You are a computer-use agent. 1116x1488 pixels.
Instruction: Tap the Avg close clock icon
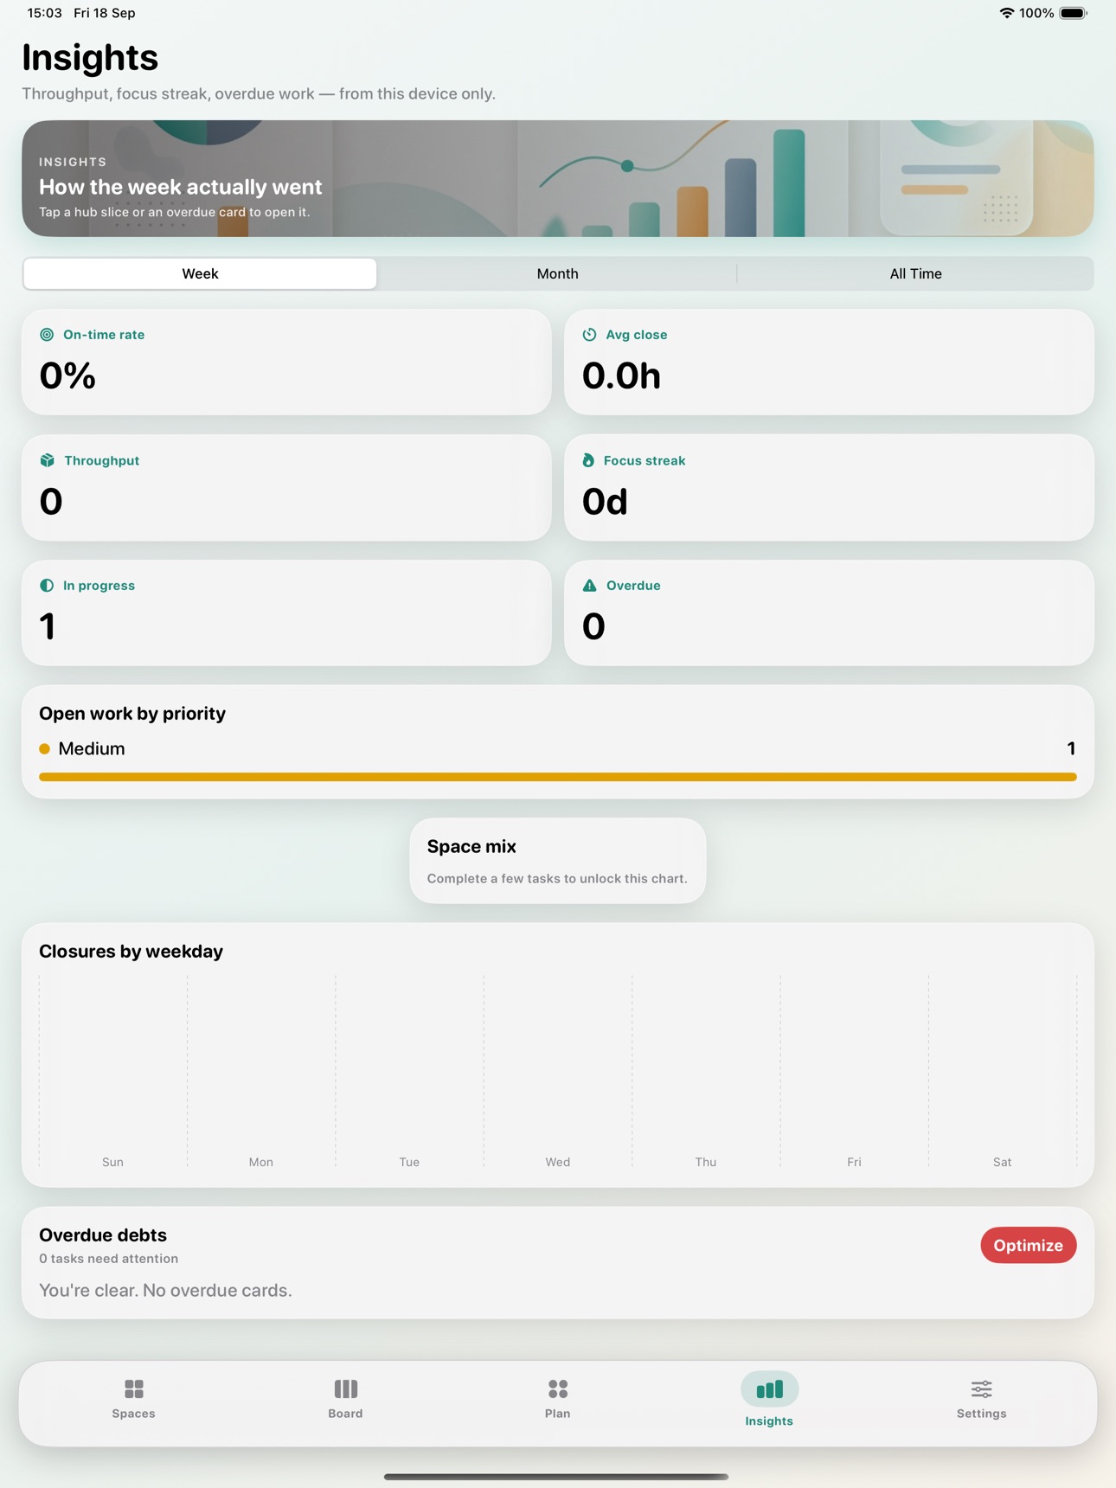589,335
